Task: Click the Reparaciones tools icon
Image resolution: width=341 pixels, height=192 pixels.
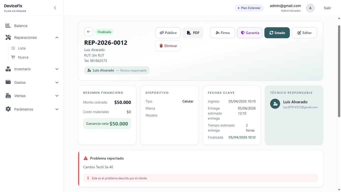Action: coord(8,37)
